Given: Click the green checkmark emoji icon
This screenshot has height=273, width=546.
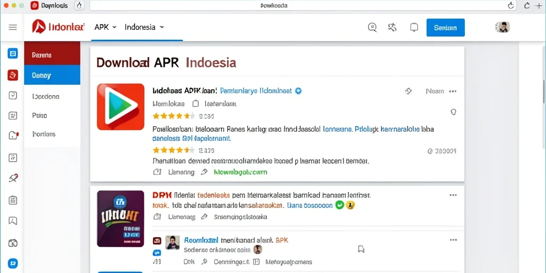Looking at the screenshot, I should (339, 205).
